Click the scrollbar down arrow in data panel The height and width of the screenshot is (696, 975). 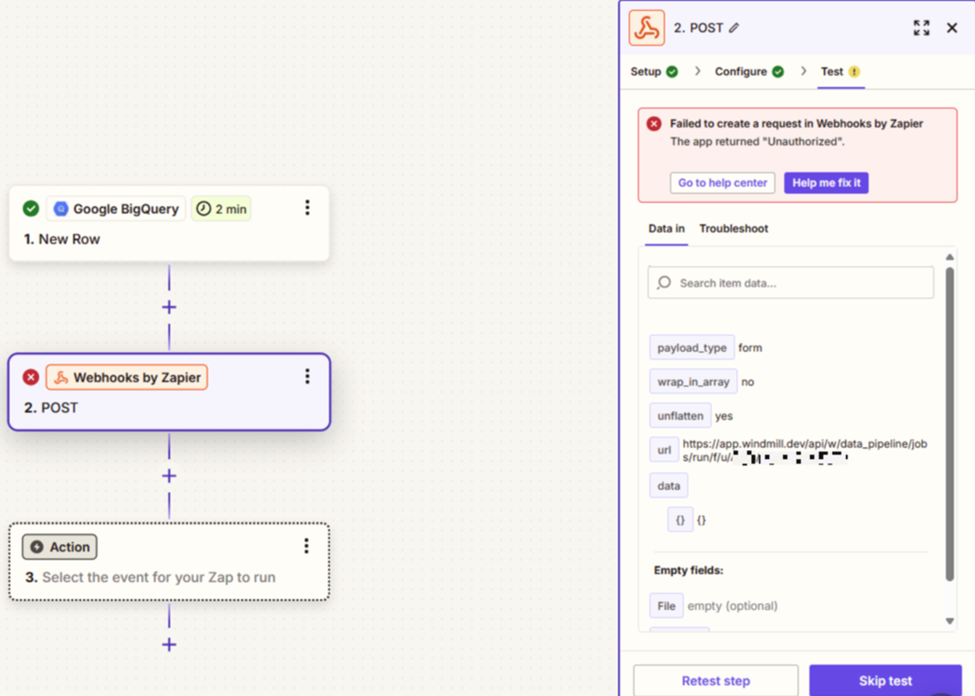[950, 621]
